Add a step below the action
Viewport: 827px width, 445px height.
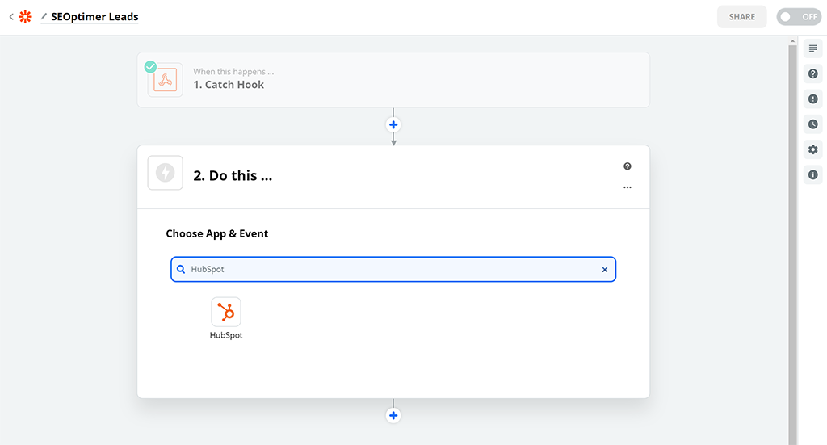393,416
